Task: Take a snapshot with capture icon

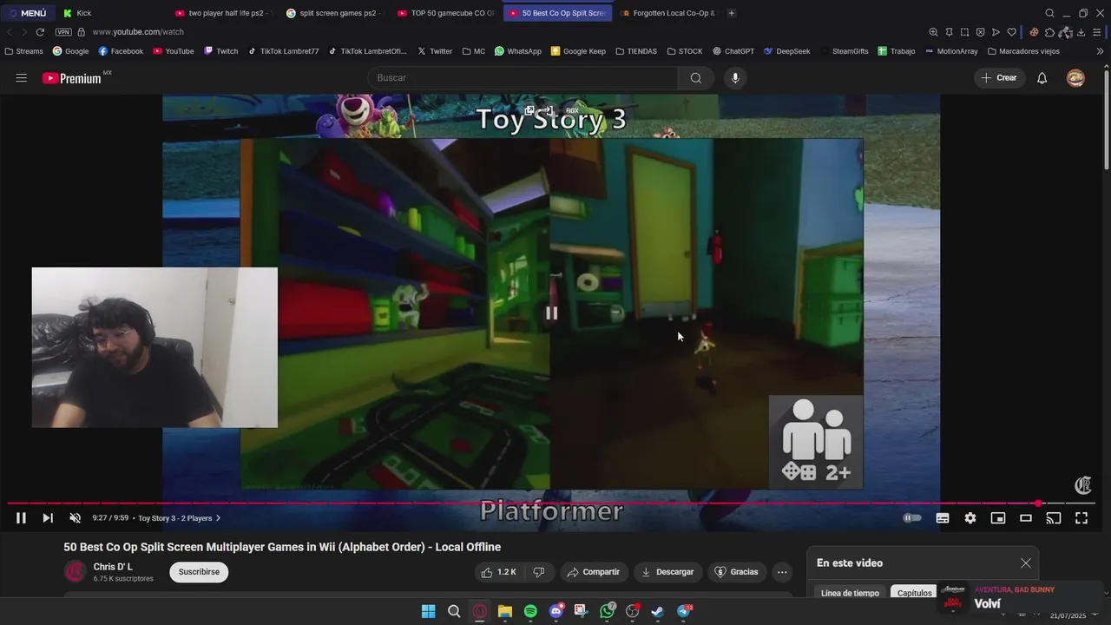Action: 964,32
